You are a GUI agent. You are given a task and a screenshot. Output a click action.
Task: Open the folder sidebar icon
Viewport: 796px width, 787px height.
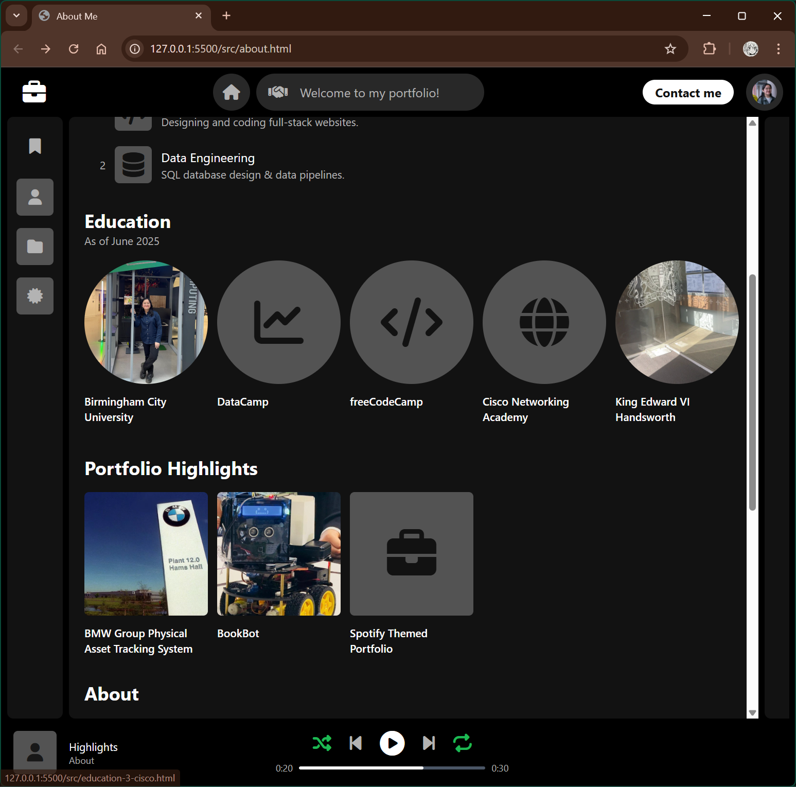point(35,247)
